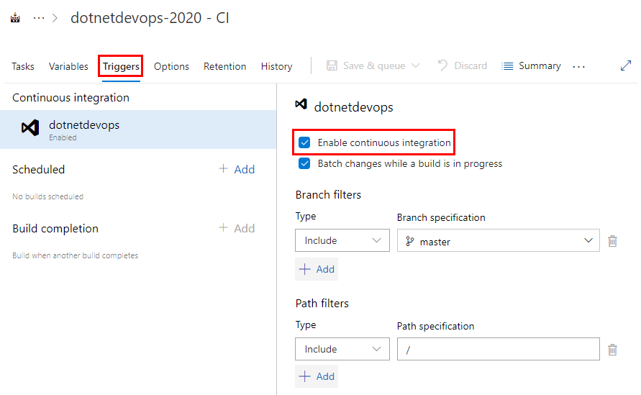Screen dimensions: 641x395
Task: Click the branch icon beside master
Action: click(x=409, y=241)
